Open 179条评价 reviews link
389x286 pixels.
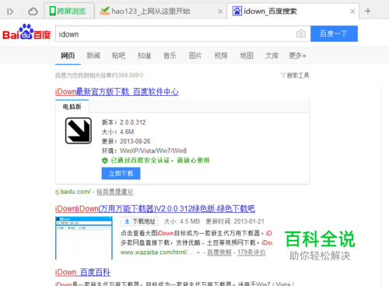click(x=251, y=252)
